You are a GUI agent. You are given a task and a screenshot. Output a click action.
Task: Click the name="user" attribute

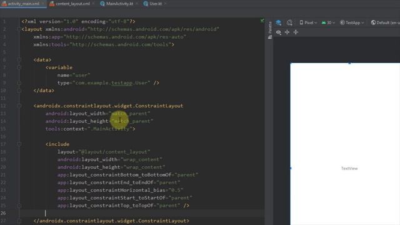74,75
